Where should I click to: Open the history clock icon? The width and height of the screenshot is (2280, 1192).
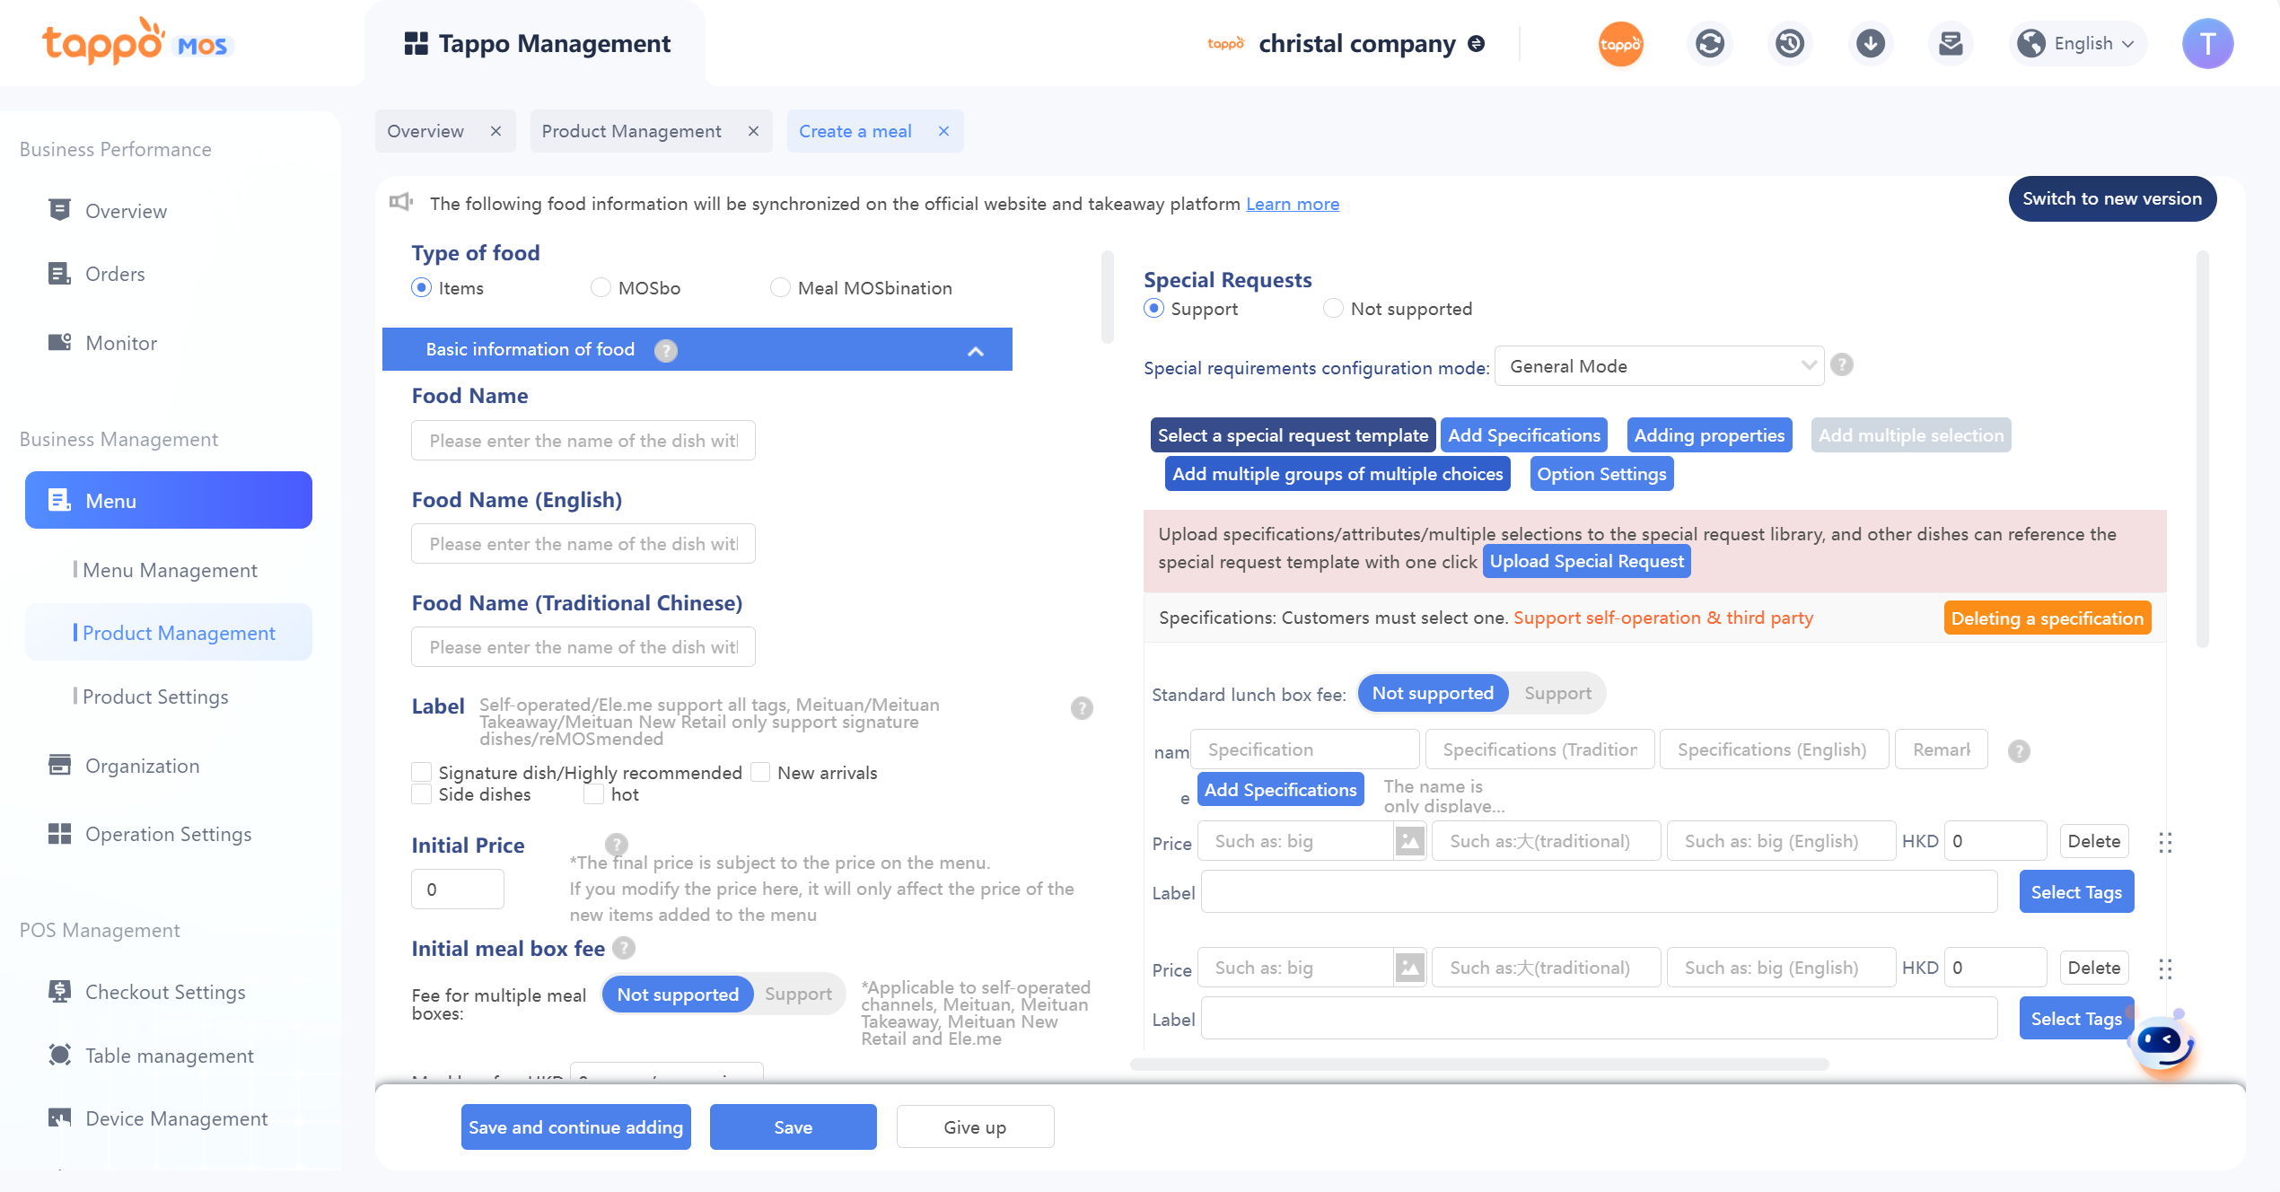[1789, 43]
